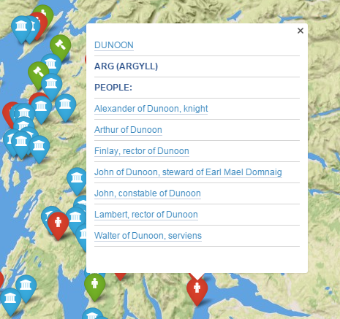The height and width of the screenshot is (319, 340).
Task: Open Finlay, rector of Dunoon
Action: [x=142, y=151]
